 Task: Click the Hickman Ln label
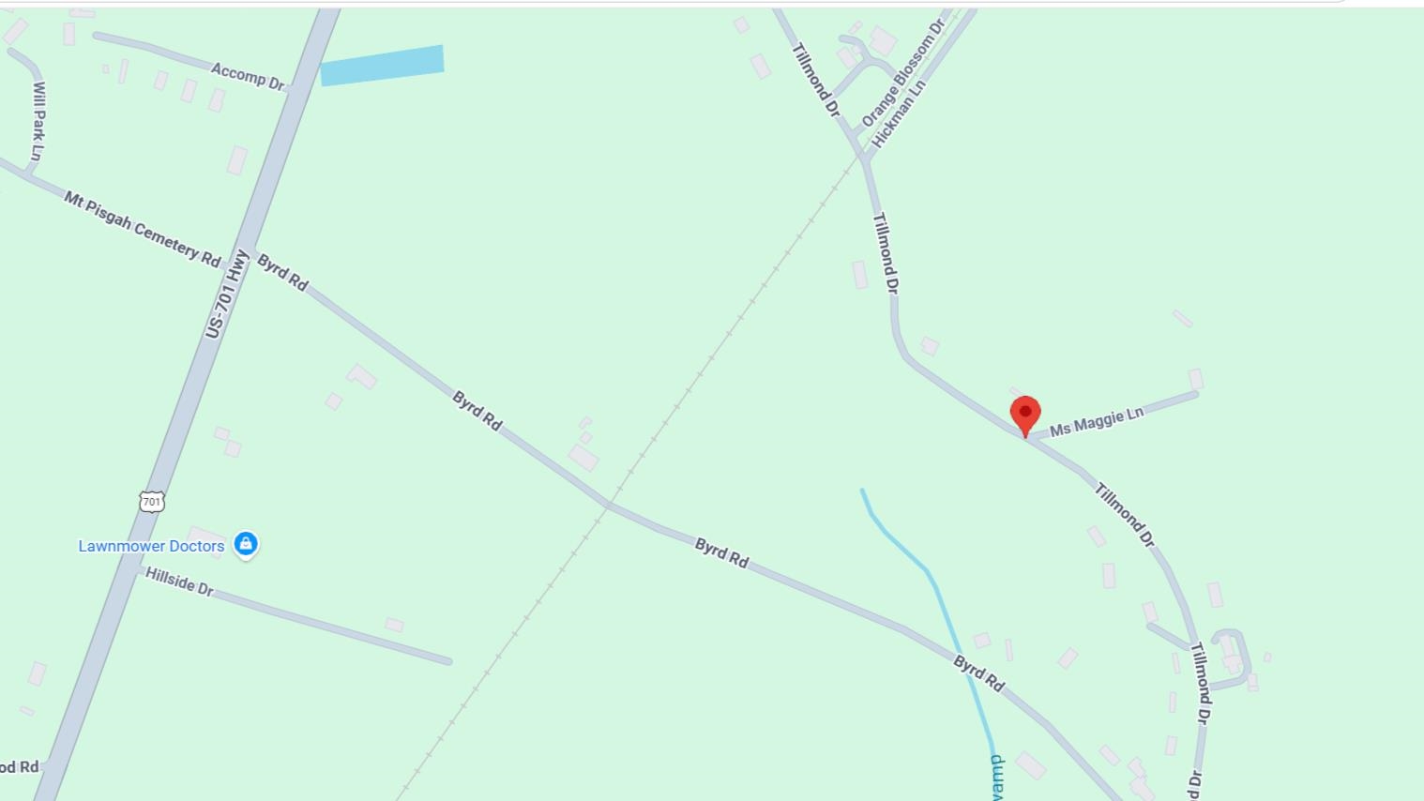click(x=899, y=113)
